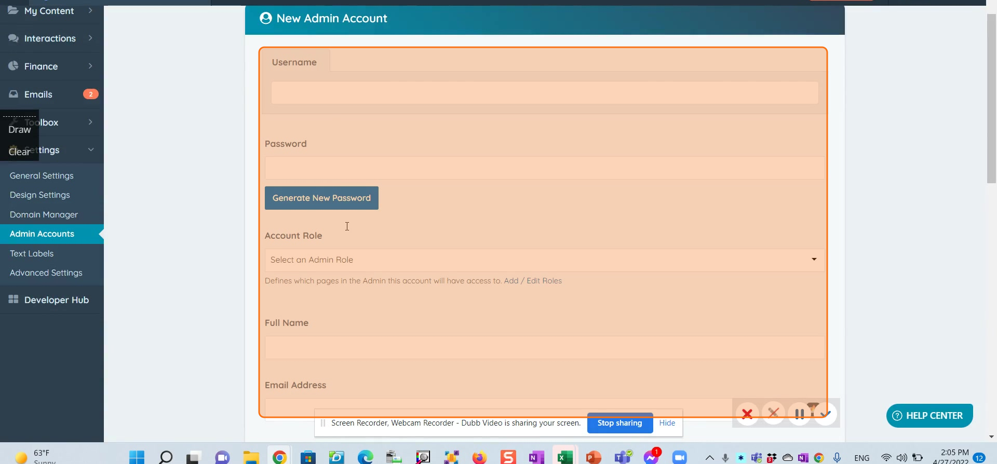Expand the Interactions menu chevron
997x464 pixels.
(90, 38)
